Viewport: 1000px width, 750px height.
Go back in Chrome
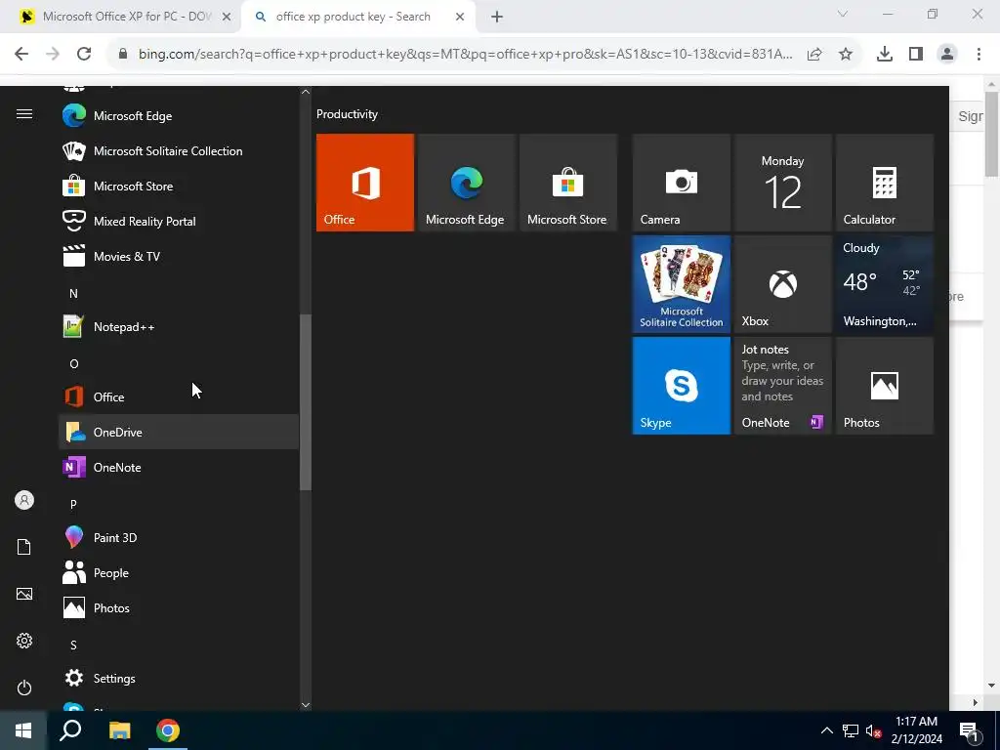point(21,55)
